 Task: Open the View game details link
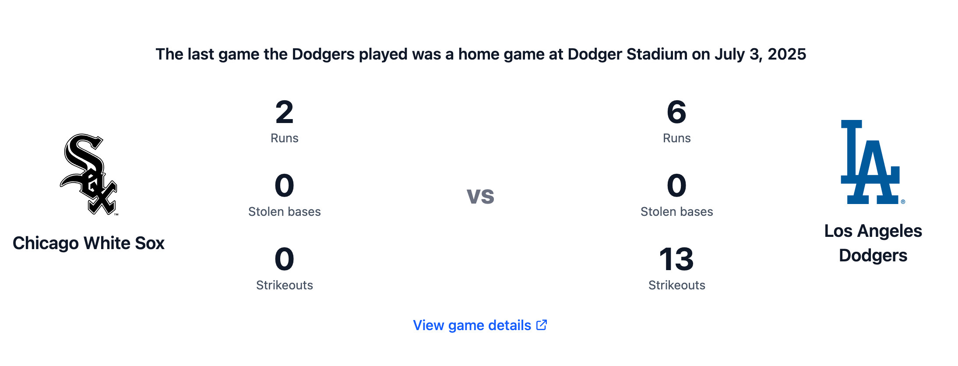click(x=480, y=325)
